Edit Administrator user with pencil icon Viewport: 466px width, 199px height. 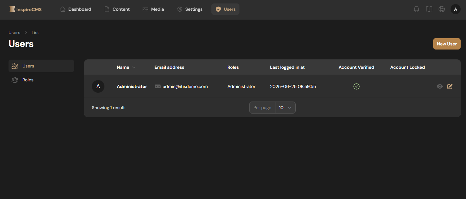(x=450, y=86)
